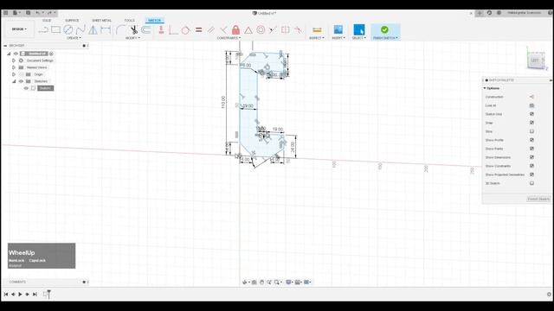Click the Select cursor tool icon

pyautogui.click(x=359, y=29)
